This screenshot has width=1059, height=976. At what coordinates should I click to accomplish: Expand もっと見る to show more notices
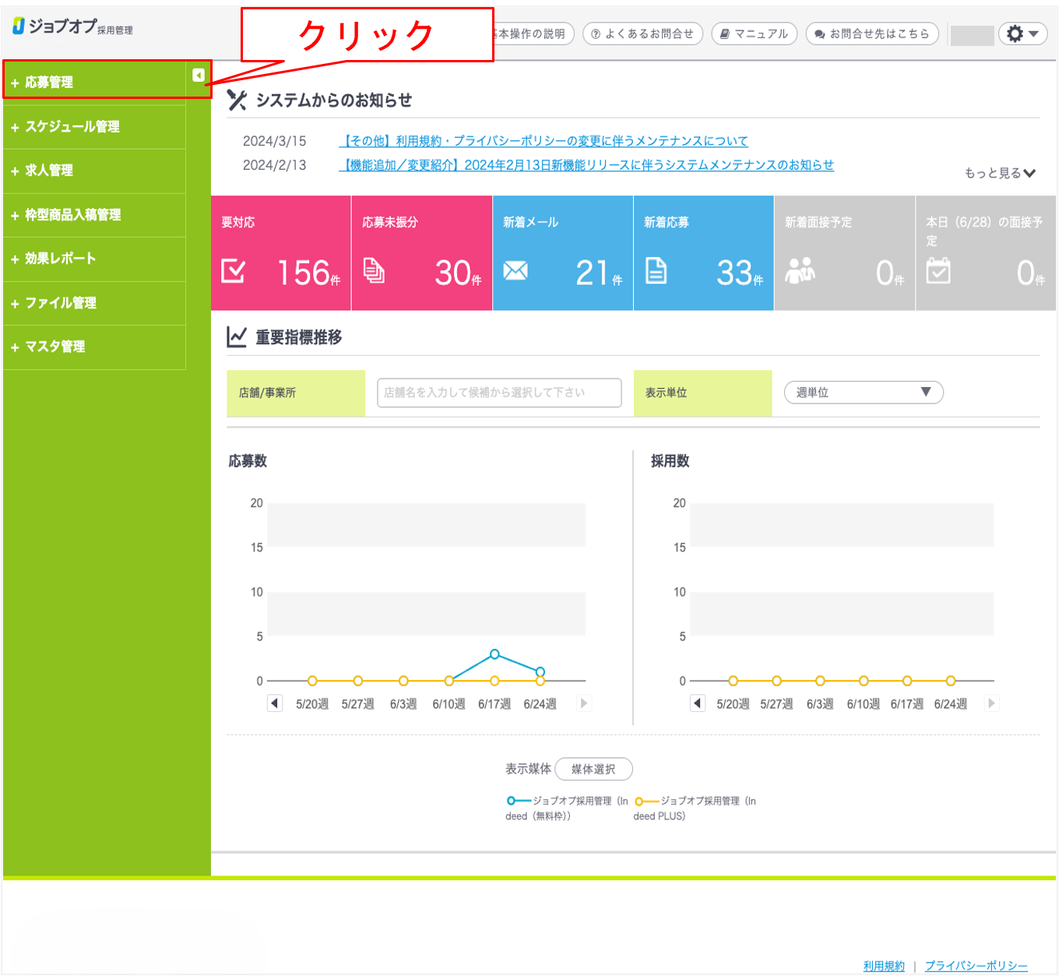[x=1000, y=173]
